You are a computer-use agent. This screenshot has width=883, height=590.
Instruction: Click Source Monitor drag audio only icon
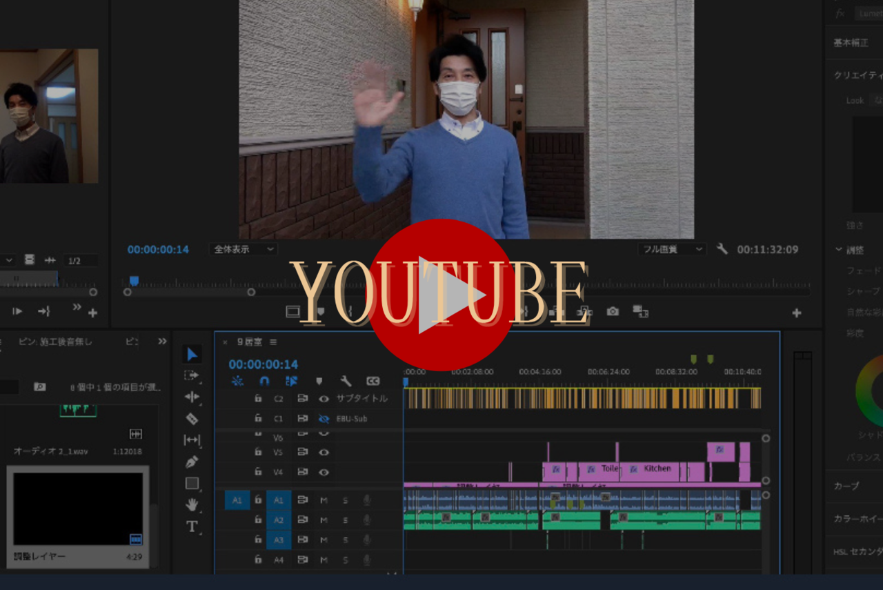click(50, 260)
